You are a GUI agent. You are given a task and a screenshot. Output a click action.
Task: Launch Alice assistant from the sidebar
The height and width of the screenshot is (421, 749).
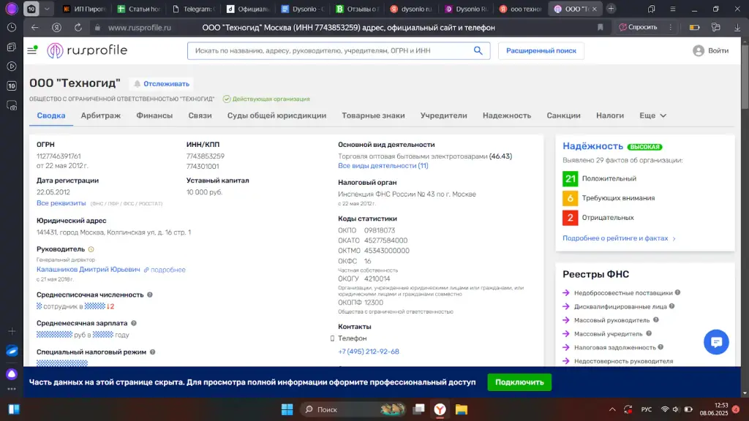point(12,373)
